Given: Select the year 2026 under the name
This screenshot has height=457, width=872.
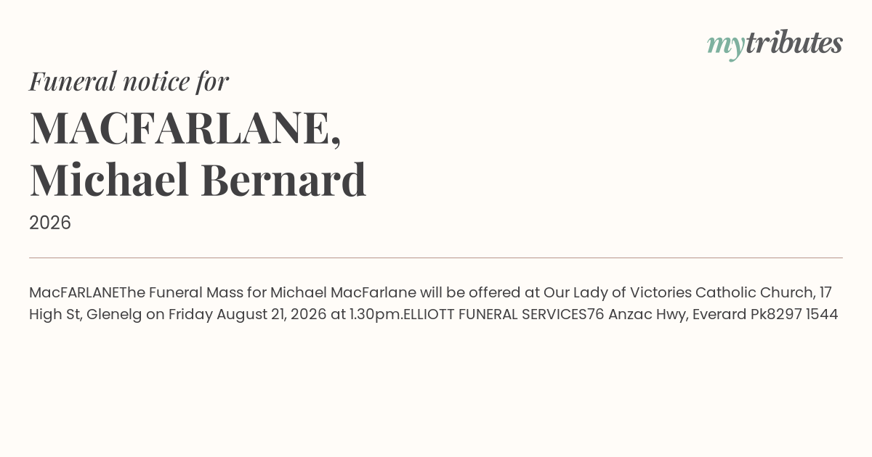Looking at the screenshot, I should [50, 223].
